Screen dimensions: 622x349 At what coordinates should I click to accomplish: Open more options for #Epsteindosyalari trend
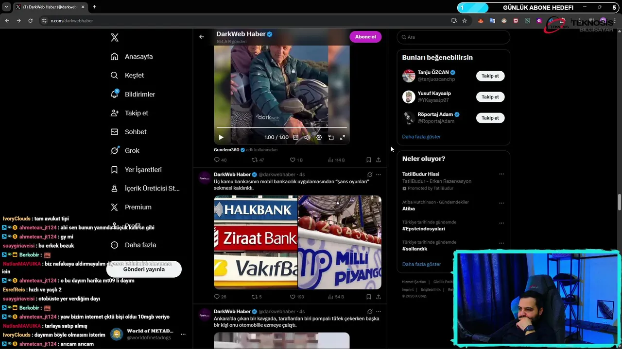501,223
